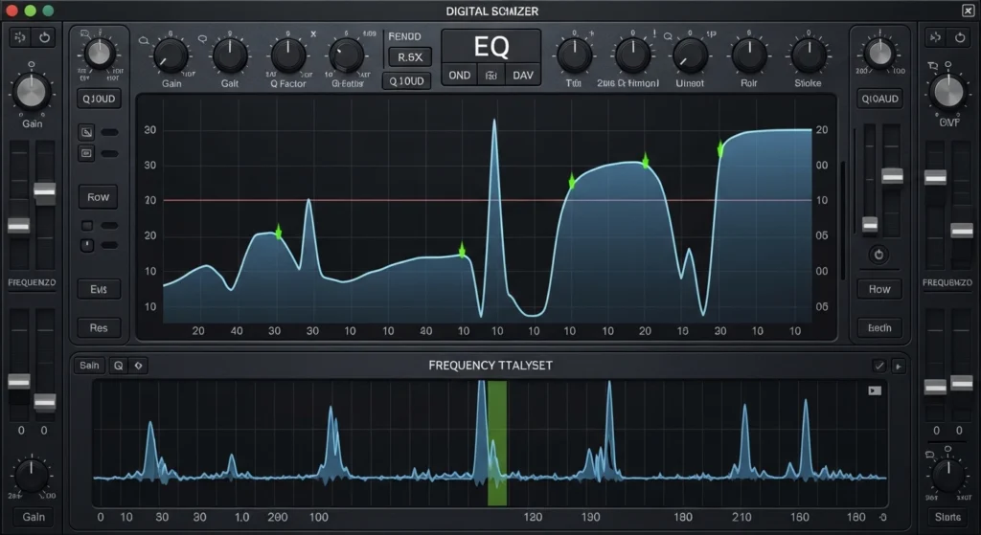This screenshot has width=981, height=535.
Task: Tick the small checkbox below the Row button
Action: tap(87, 225)
